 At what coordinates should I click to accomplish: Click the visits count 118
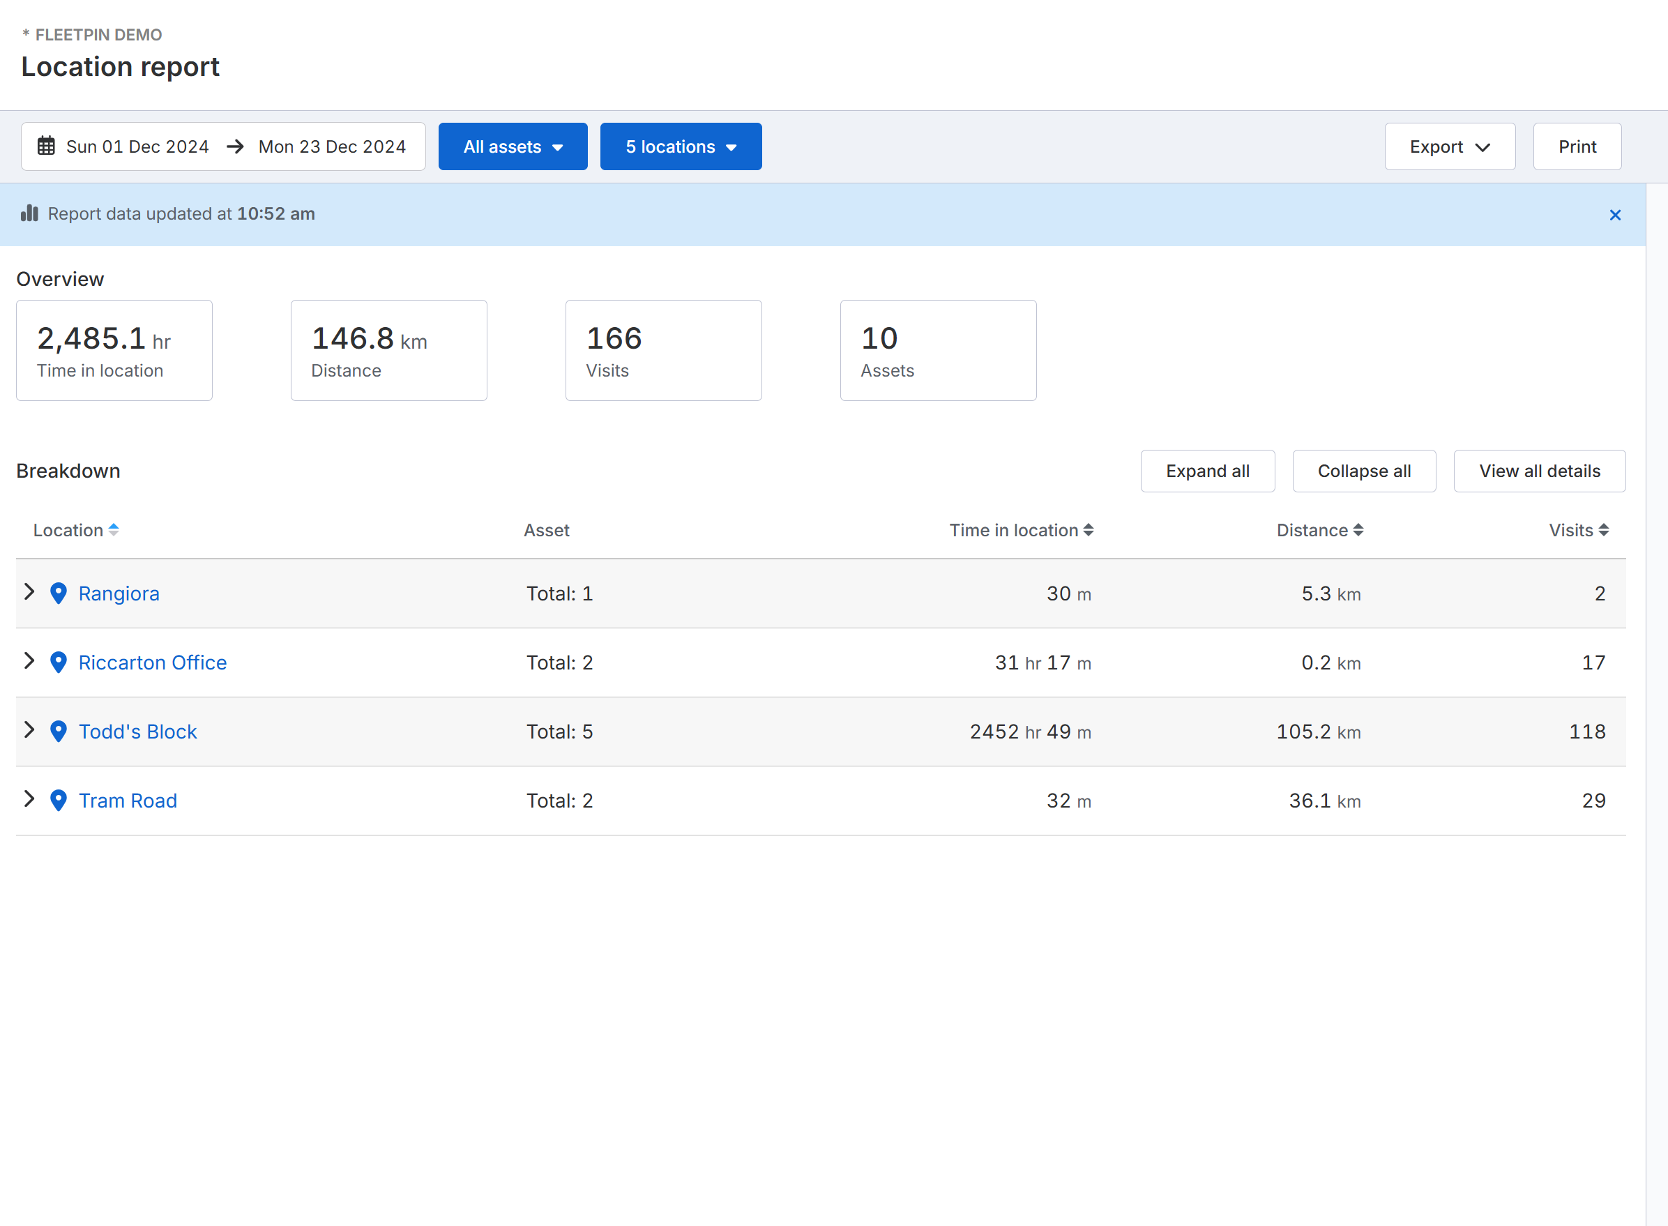click(1587, 732)
